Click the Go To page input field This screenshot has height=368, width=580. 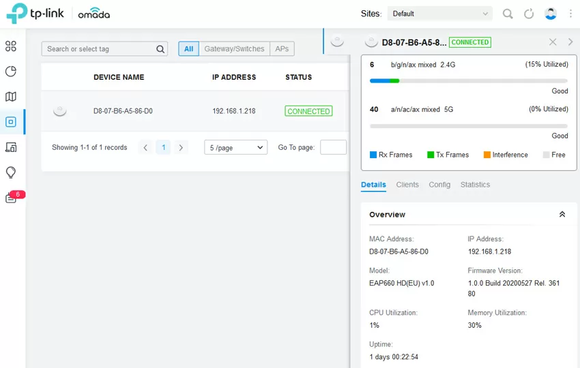(x=333, y=147)
